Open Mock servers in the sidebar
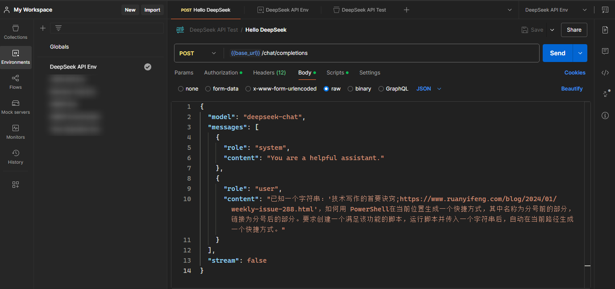 16,107
